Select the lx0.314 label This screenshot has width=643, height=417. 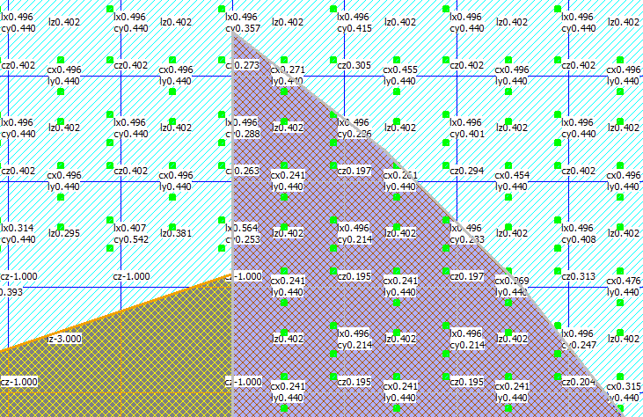click(x=17, y=228)
